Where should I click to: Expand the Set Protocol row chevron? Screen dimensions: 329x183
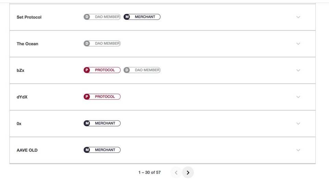(298, 17)
